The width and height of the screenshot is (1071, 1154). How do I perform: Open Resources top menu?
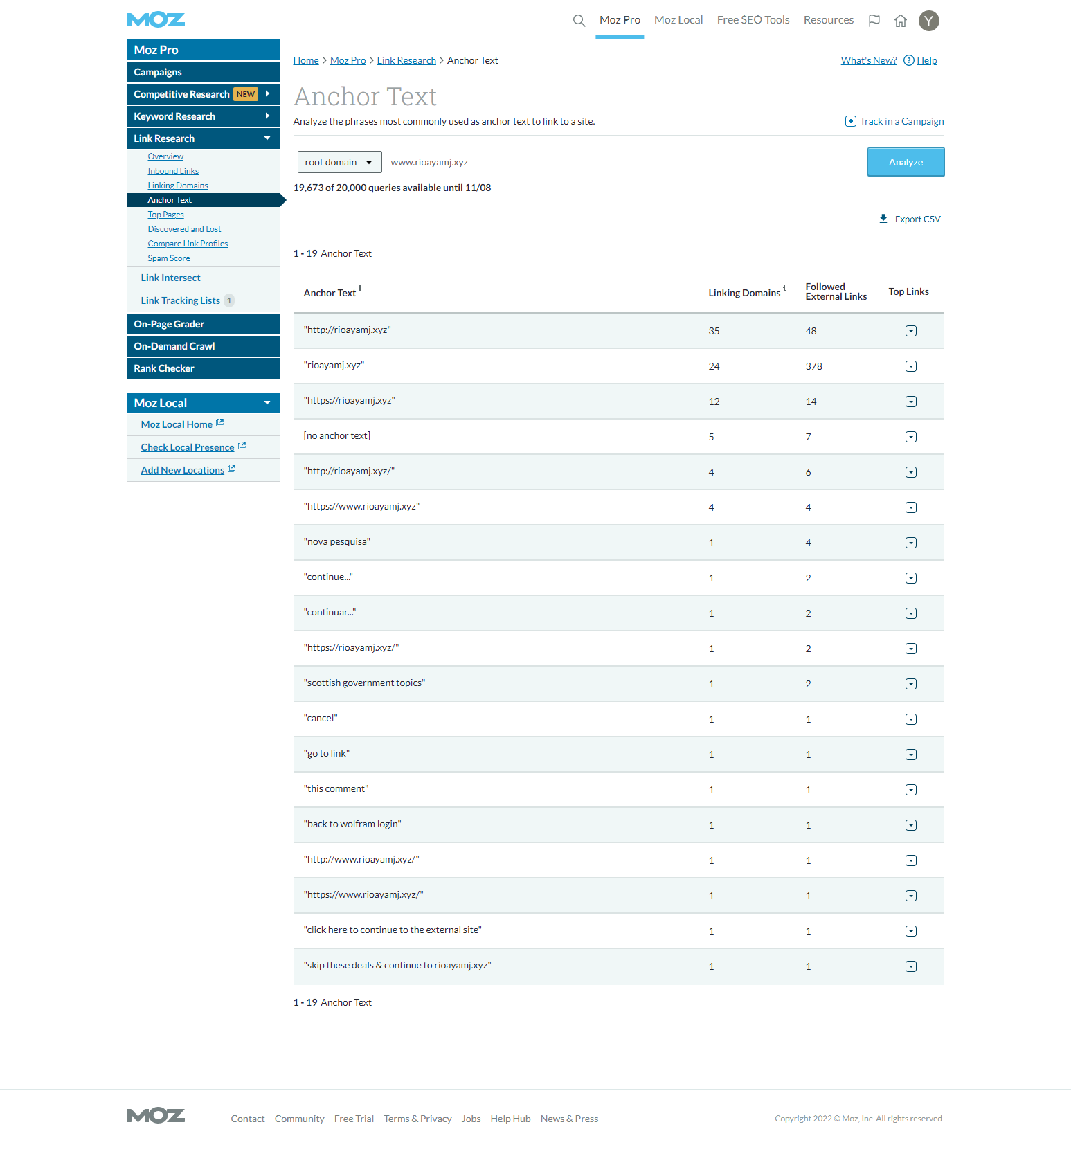[829, 20]
